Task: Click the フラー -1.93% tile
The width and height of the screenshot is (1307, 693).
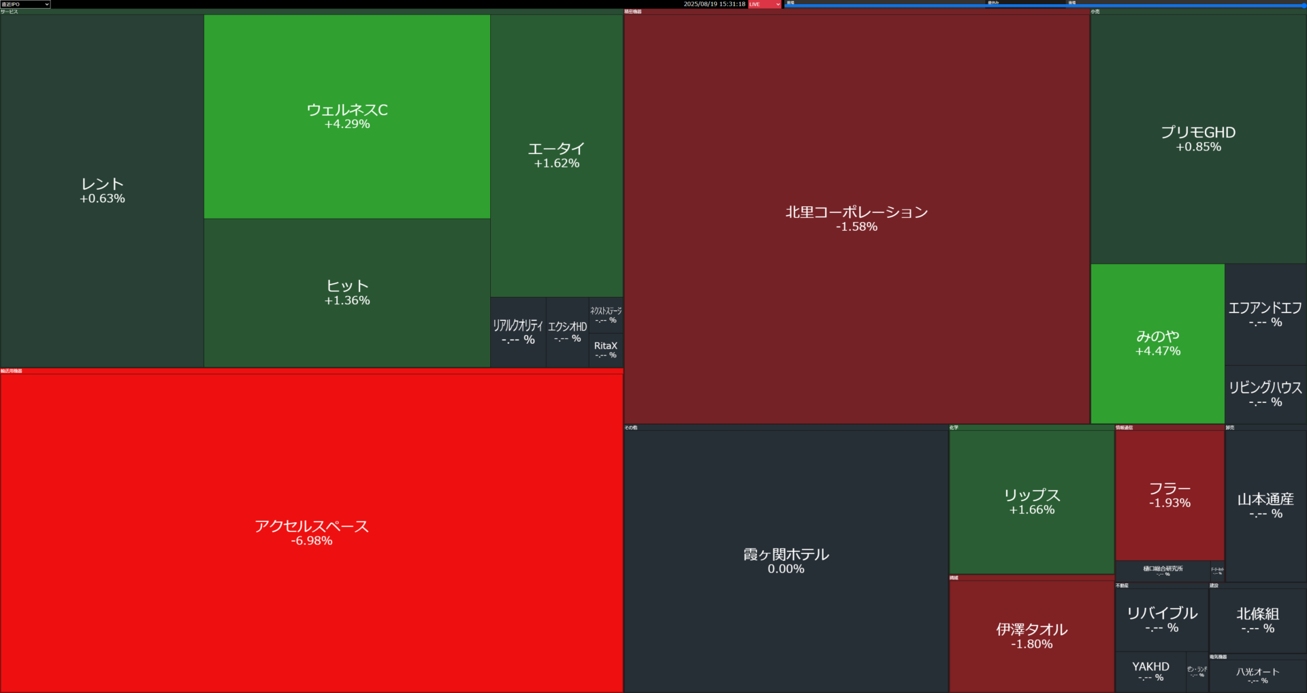Action: coord(1169,495)
